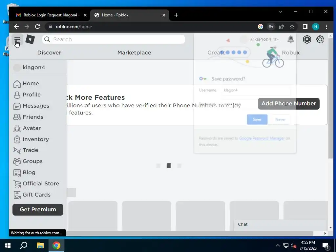Show hidden tray icons chevron
Viewport: 336px width, 252px height.
point(278,245)
